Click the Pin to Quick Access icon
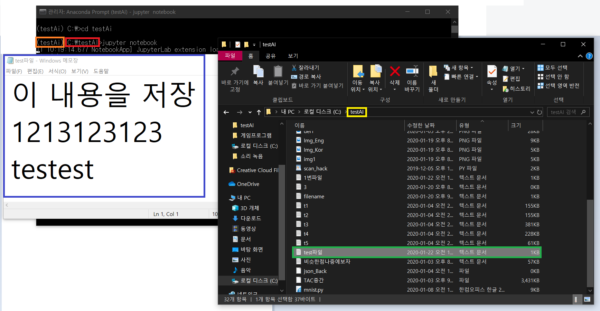Screen dimensions: 600x311 click(235, 72)
